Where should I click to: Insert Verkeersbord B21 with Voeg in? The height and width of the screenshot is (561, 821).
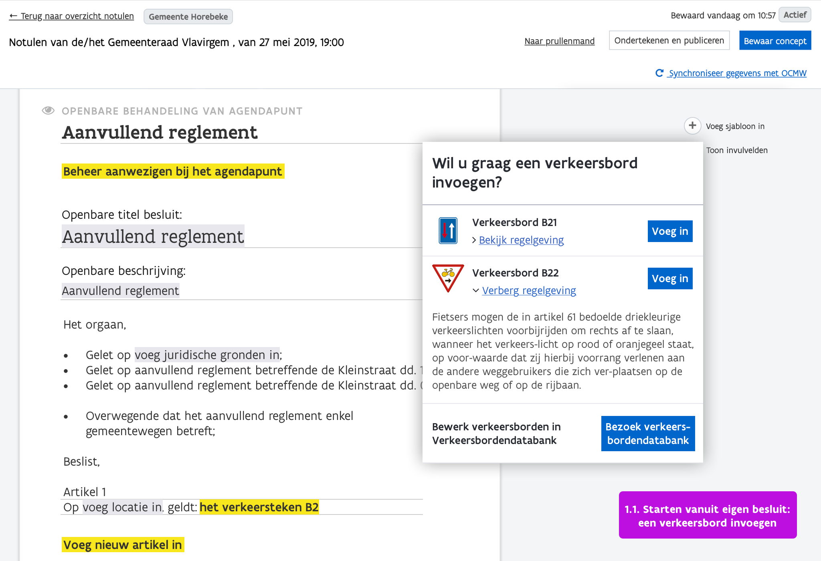(669, 231)
